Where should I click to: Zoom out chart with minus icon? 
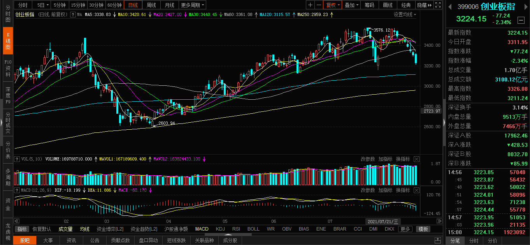319,5
